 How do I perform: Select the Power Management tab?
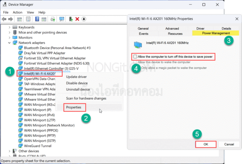point(216,33)
